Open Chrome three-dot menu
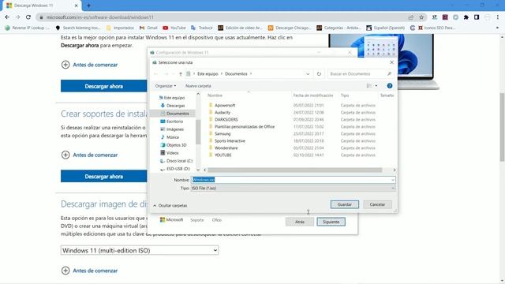Viewport: 505px width, 284px height. (x=498, y=17)
